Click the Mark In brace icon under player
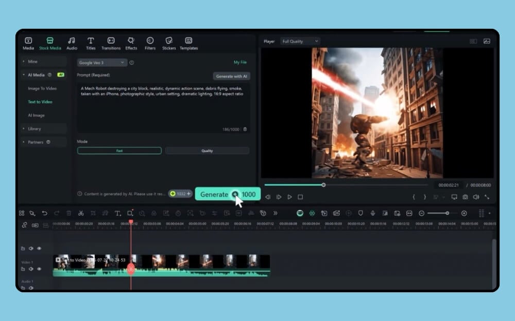515x321 pixels. point(414,197)
